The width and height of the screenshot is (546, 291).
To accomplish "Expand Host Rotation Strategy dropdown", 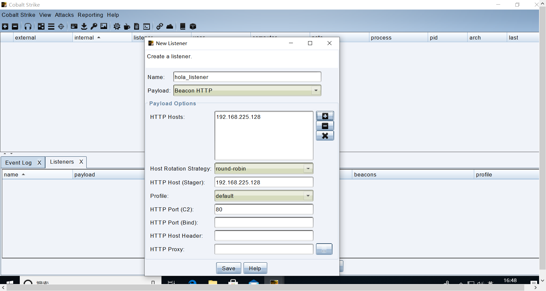I will click(308, 169).
